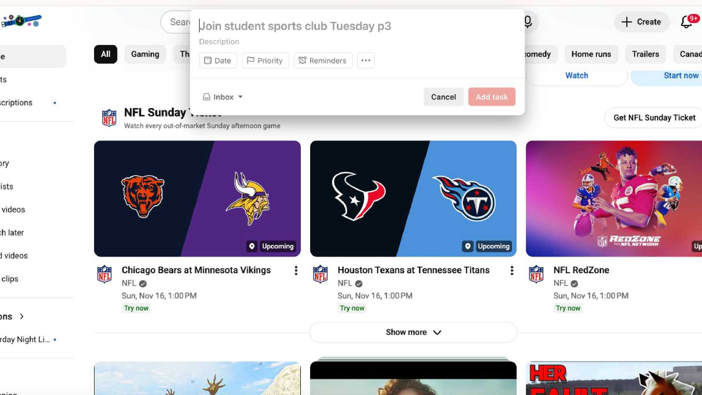Viewport: 702px width, 395px height.
Task: Open more options for Houston Texans video
Action: (512, 271)
